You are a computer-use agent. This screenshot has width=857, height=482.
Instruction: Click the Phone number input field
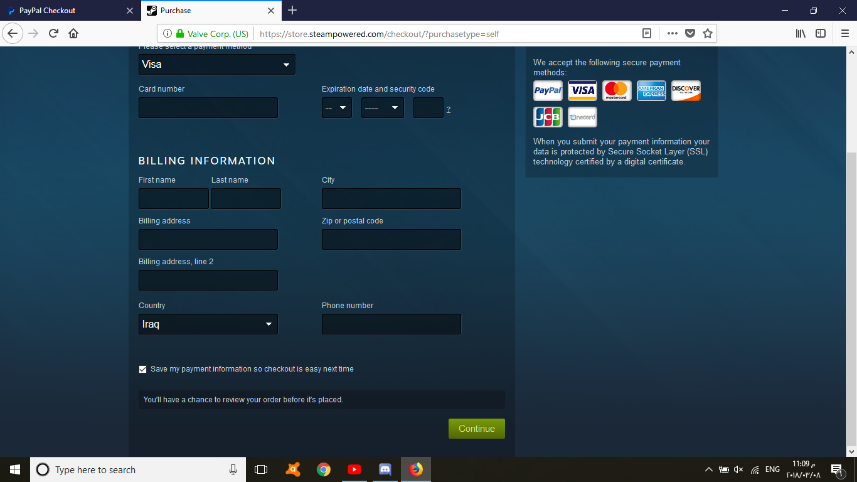pyautogui.click(x=391, y=324)
